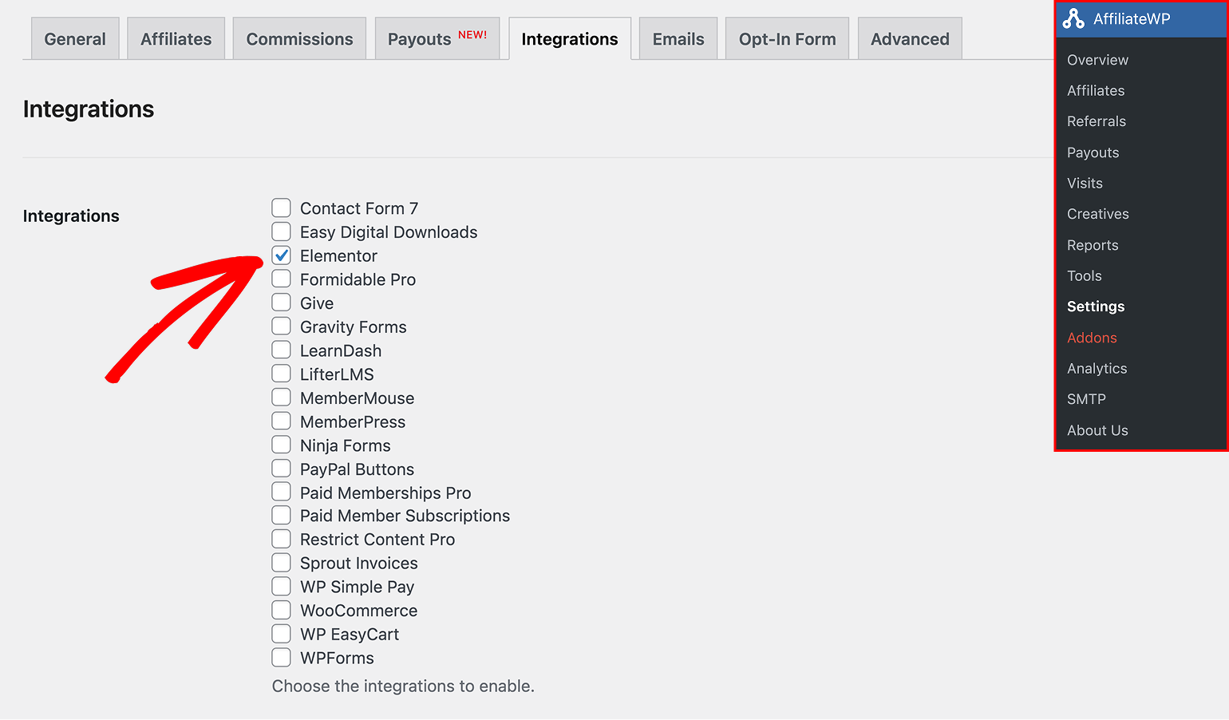Click the Gravity Forms label text
1229x720 pixels.
click(353, 327)
